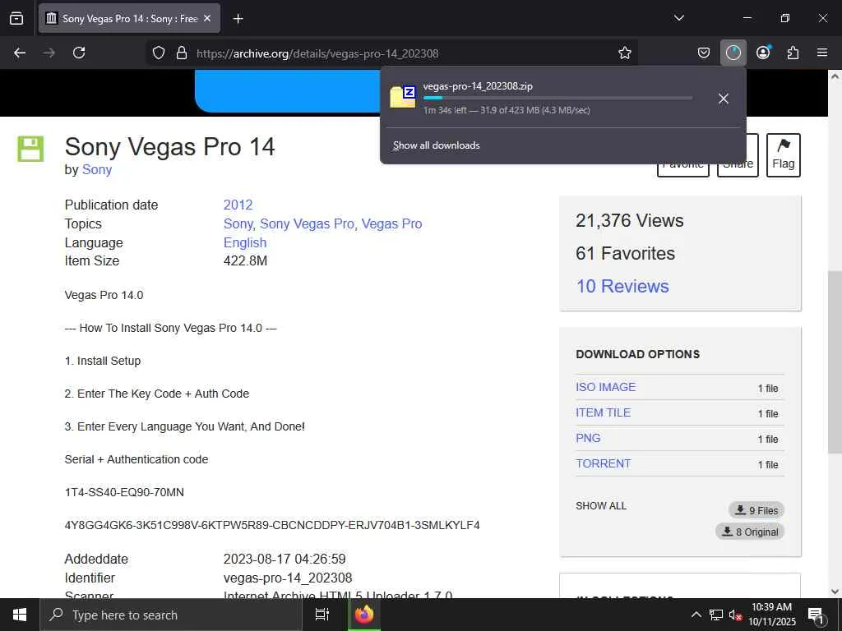This screenshot has width=842, height=631.
Task: Click the 422.8M item size value
Action: [x=245, y=260]
